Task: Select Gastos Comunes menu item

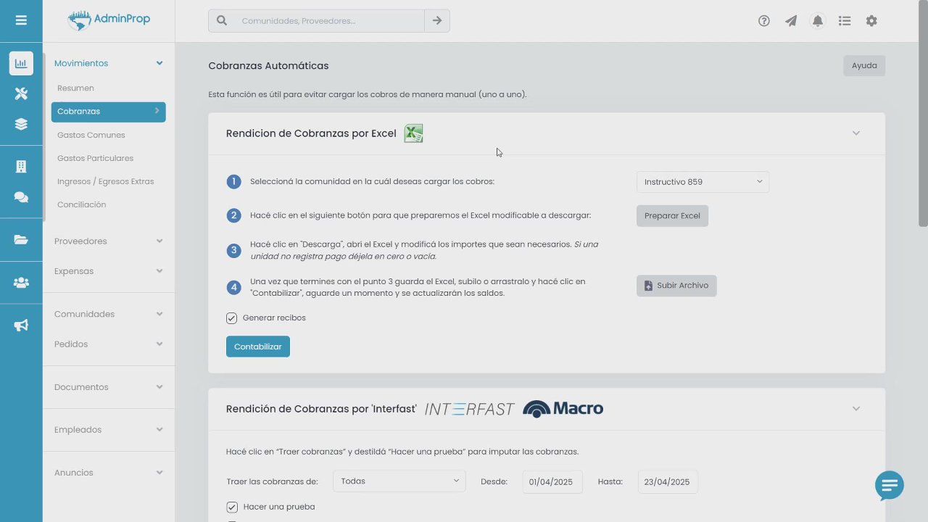Action: (x=91, y=135)
